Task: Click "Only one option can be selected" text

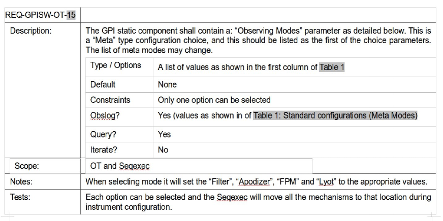Action: tap(214, 100)
